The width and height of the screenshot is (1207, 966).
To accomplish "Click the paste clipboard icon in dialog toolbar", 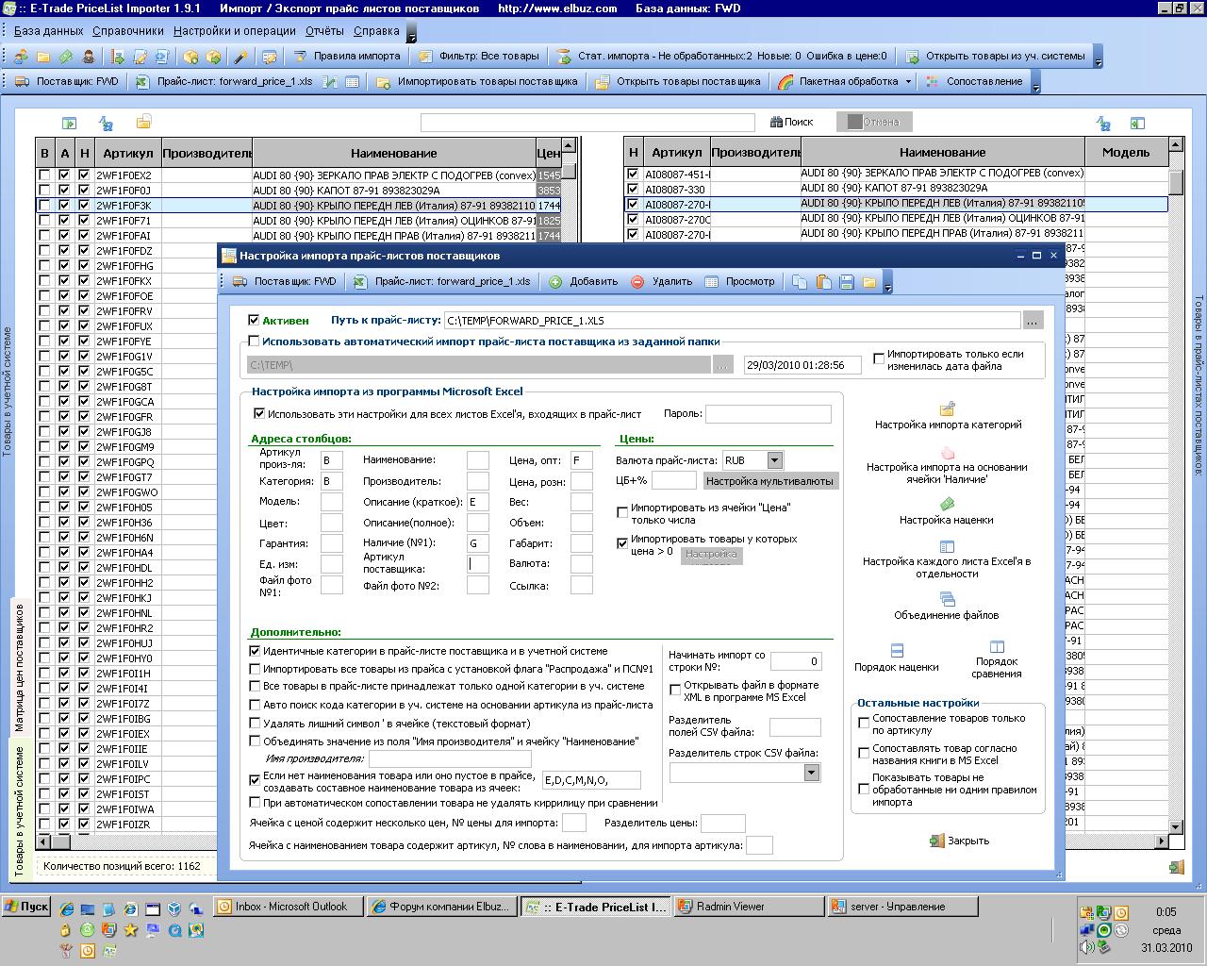I will [823, 282].
